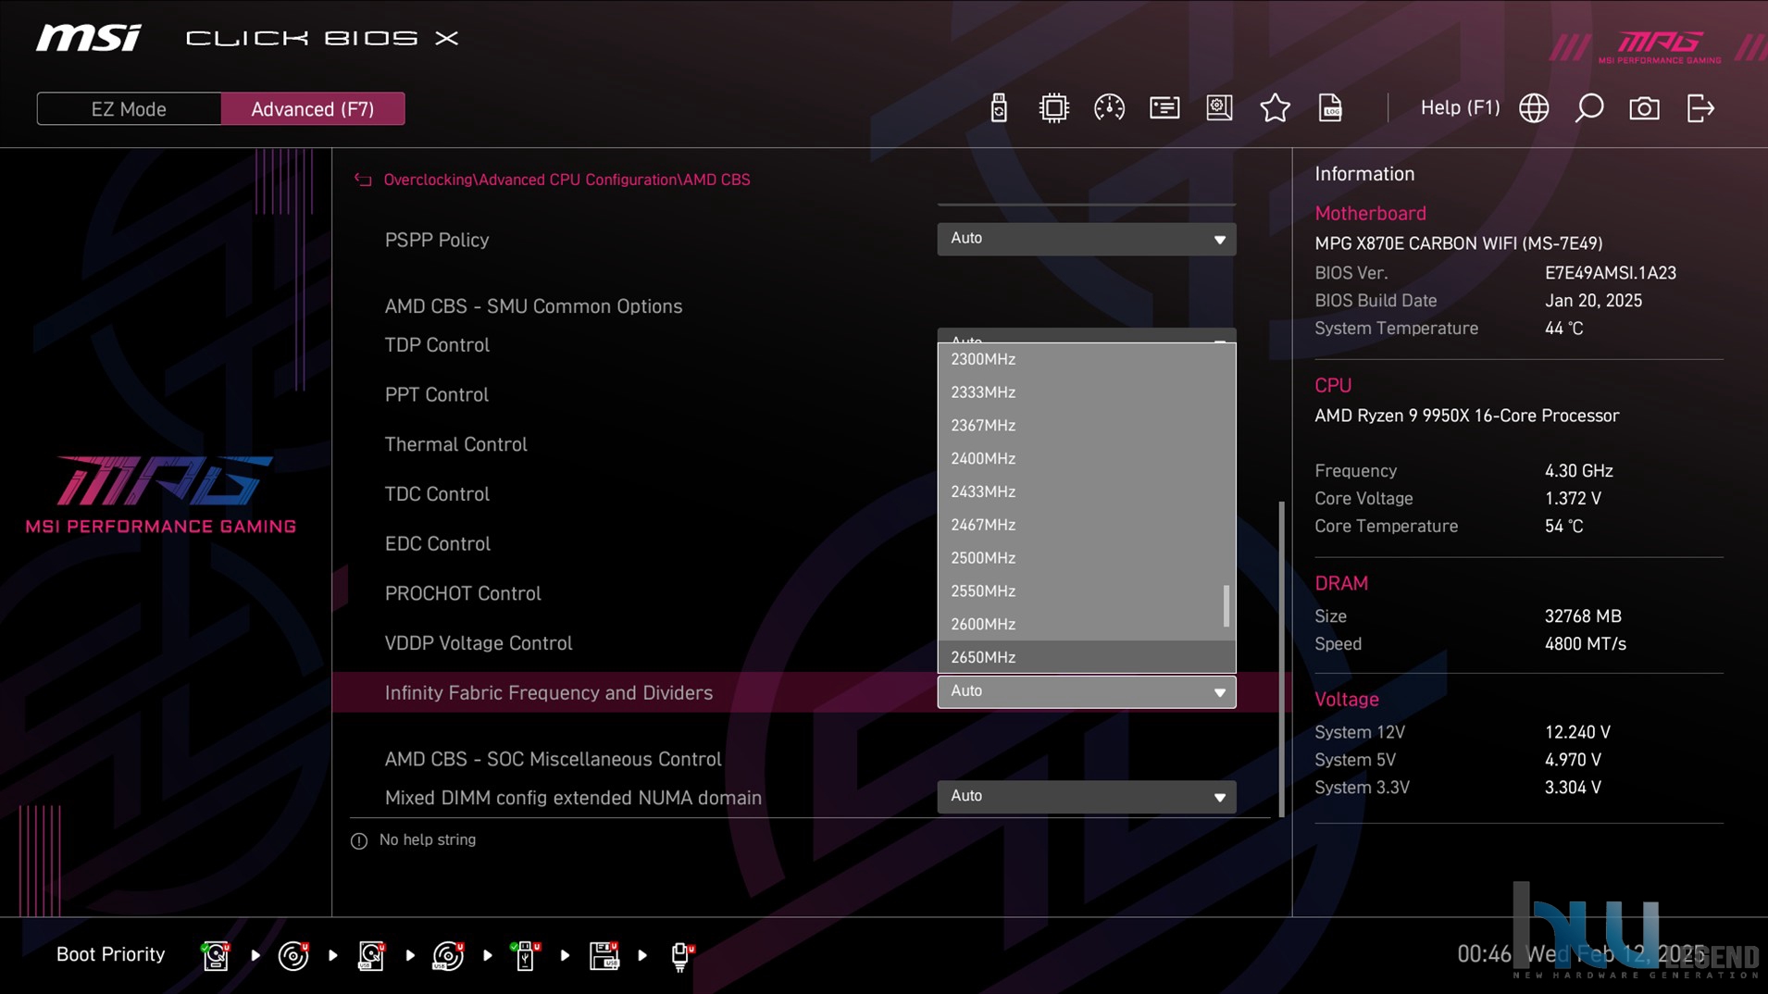
Task: Click the help info circle icon
Action: click(x=359, y=840)
